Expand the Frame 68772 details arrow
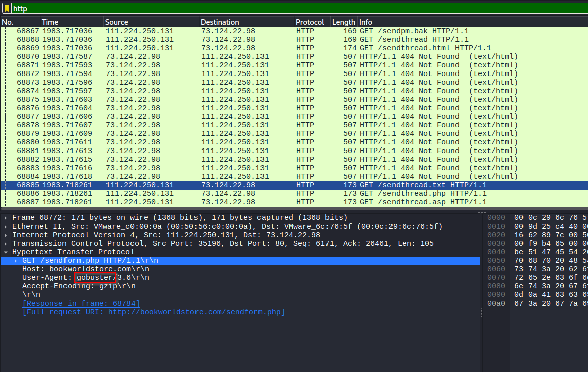The height and width of the screenshot is (372, 588). 6,218
